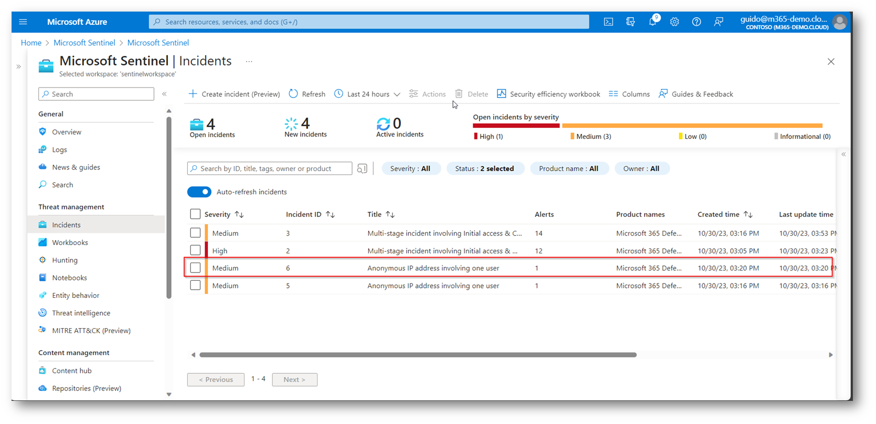Close the Microsoft Sentinel blade
876x424 pixels.
click(831, 62)
